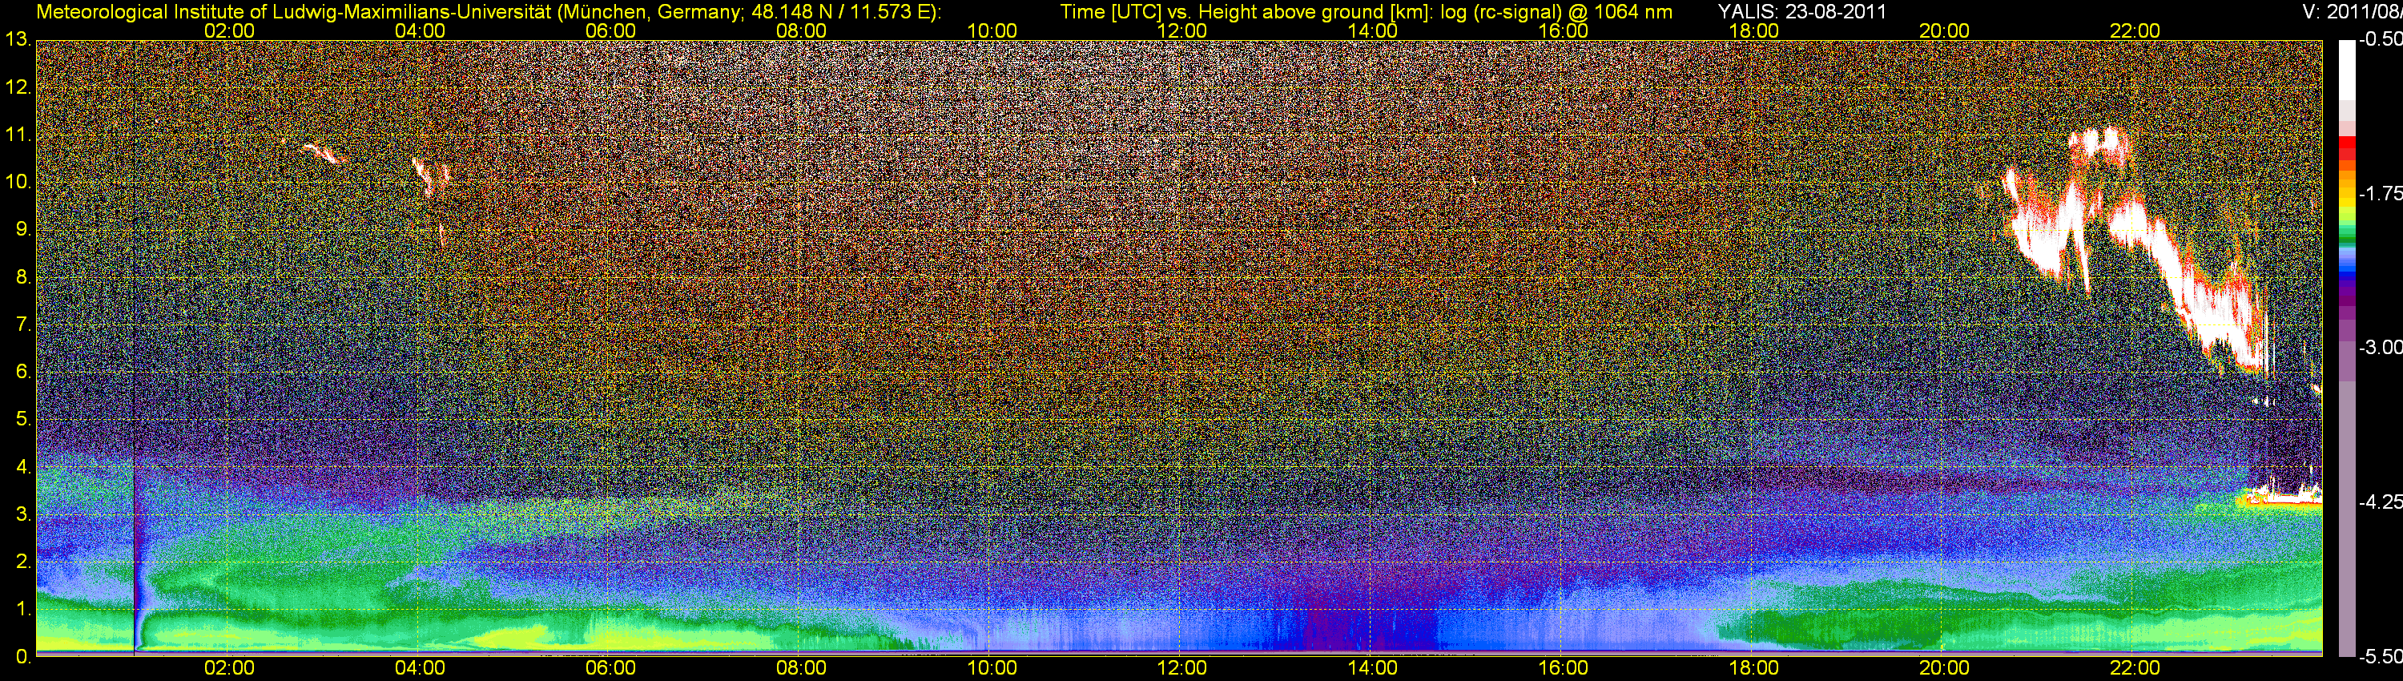The image size is (2403, 681).
Task: Click the 12:00 label on bottom time axis
Action: (1182, 669)
